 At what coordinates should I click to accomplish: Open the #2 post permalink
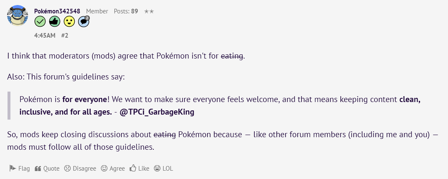[65, 36]
